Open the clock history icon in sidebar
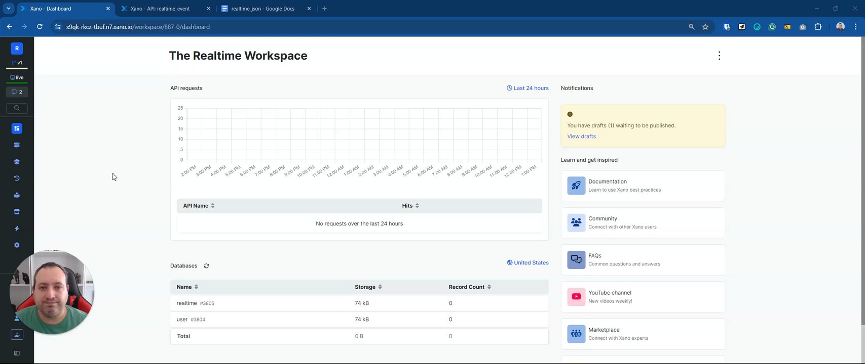The image size is (865, 364). (17, 178)
